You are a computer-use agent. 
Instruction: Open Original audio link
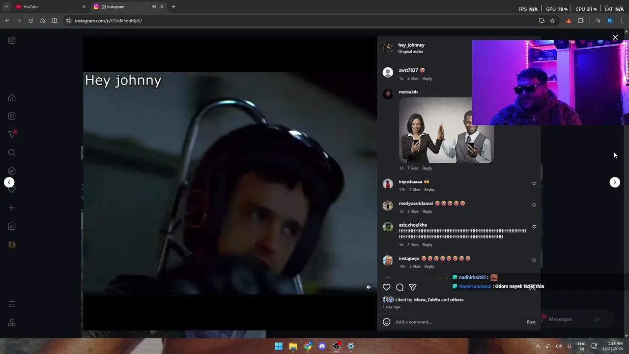pos(410,52)
